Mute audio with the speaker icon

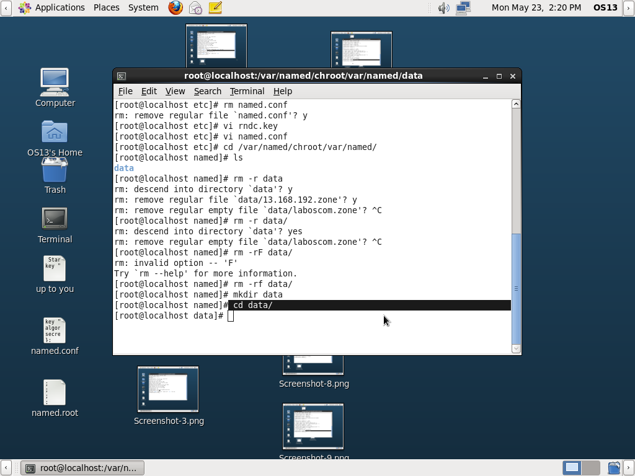tap(443, 7)
